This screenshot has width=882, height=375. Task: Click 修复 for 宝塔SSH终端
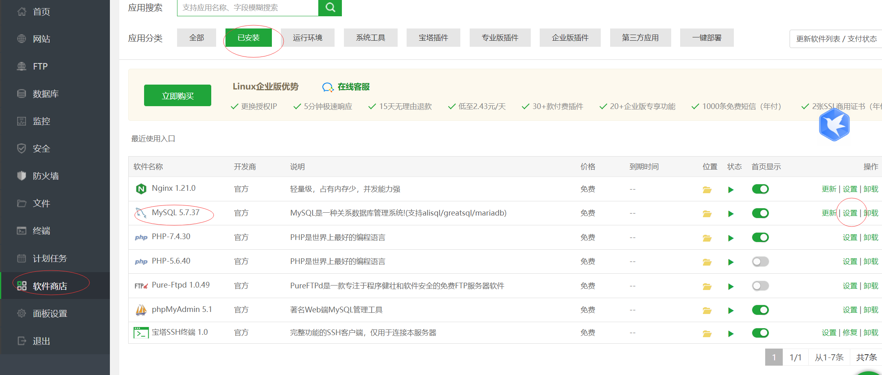[850, 333]
